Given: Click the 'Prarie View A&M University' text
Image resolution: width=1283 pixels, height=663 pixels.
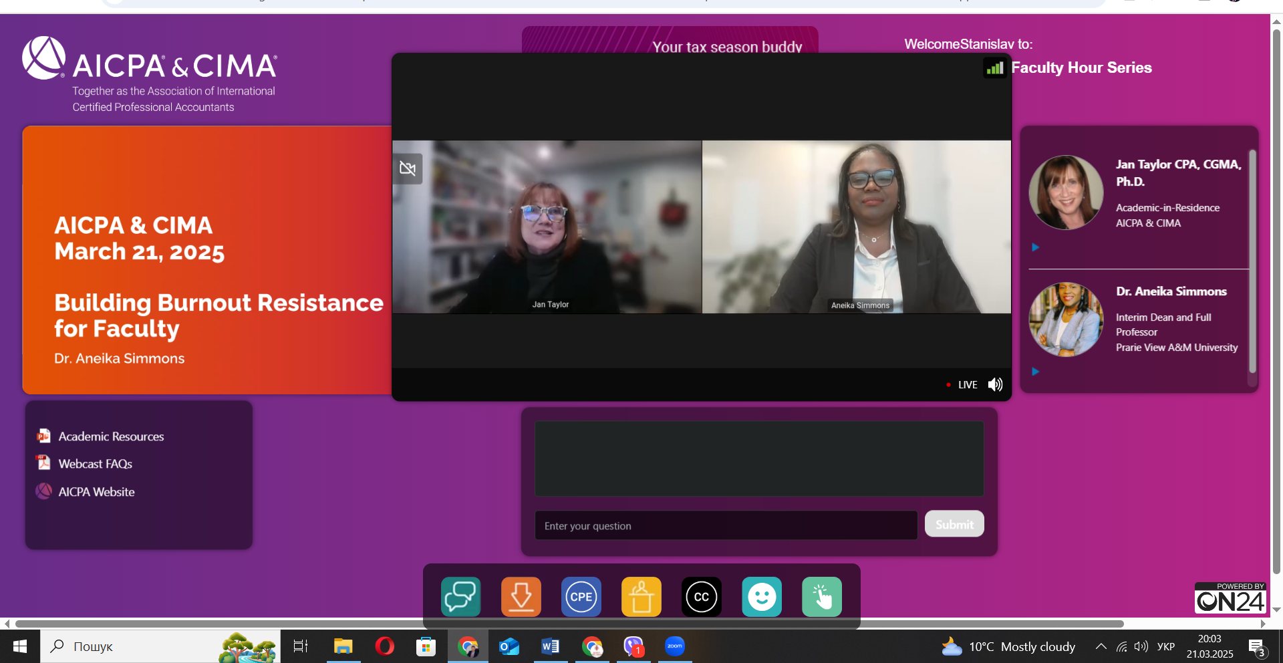Looking at the screenshot, I should 1177,348.
